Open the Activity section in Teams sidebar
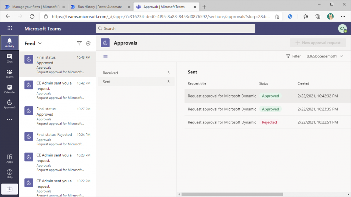 click(9, 43)
